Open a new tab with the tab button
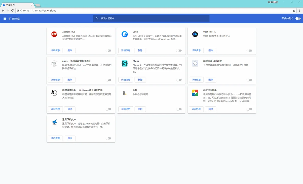This screenshot has width=303, height=184. [x=38, y=5]
